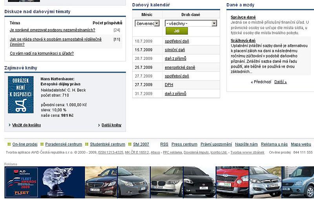The width and height of the screenshot is (314, 199).
Task: Open the unemployment support discussion topic
Action: coord(53,30)
